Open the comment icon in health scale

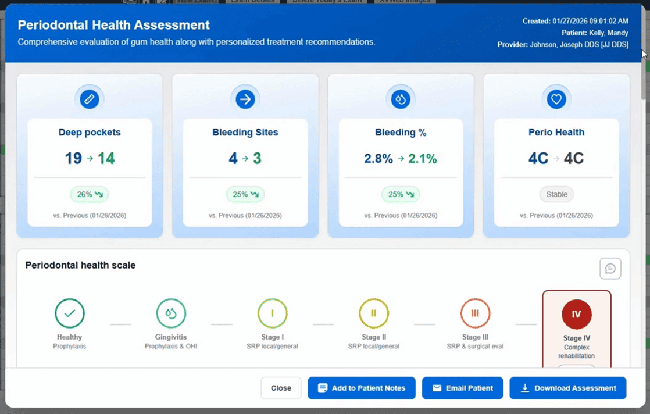610,269
